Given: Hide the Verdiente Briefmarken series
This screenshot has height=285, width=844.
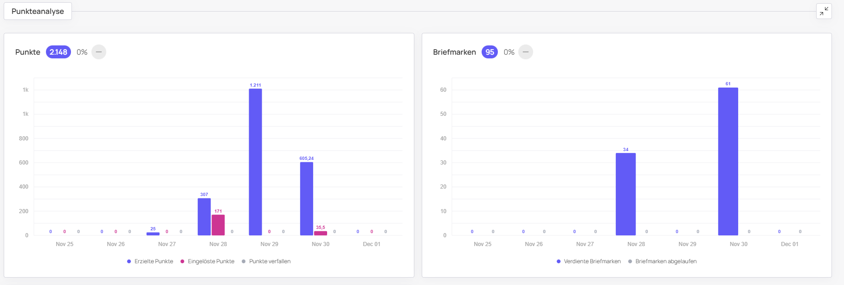Looking at the screenshot, I should coord(592,261).
